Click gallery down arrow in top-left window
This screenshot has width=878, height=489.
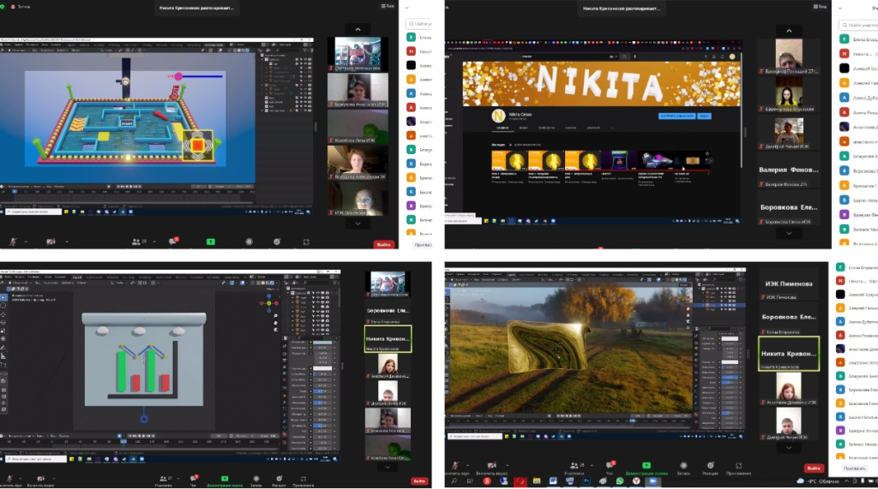(358, 224)
